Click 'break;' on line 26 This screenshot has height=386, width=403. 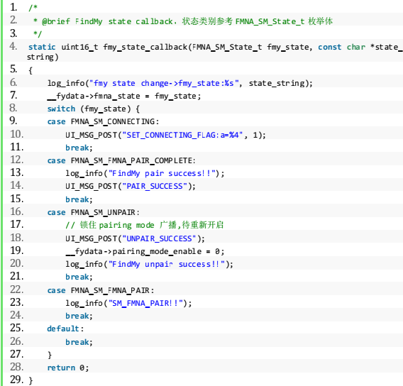pyautogui.click(x=79, y=342)
